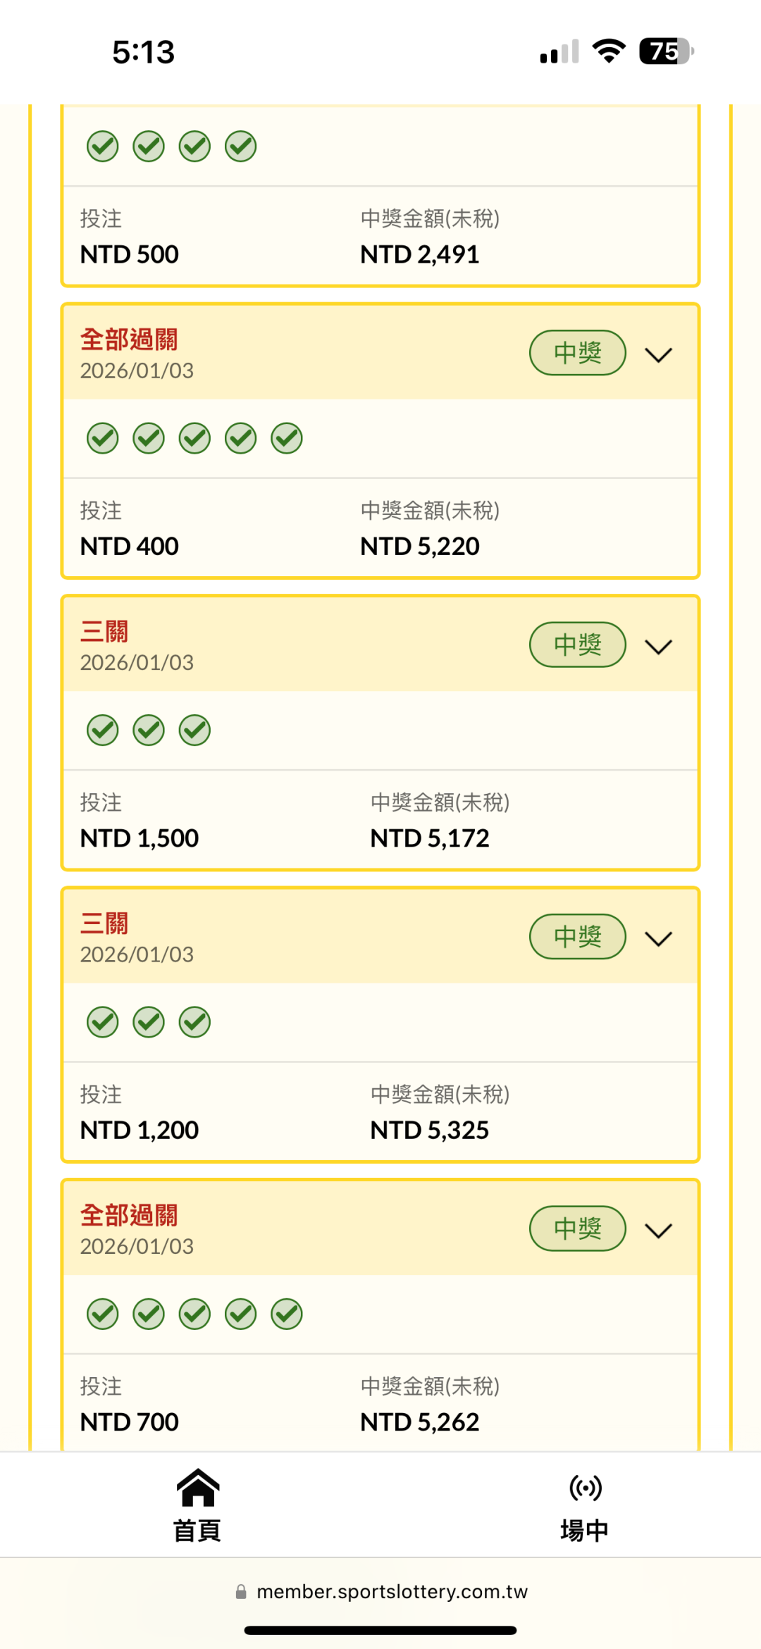The height and width of the screenshot is (1649, 761).
Task: Click first green checkmark in NTD 500 bet
Action: point(103,147)
